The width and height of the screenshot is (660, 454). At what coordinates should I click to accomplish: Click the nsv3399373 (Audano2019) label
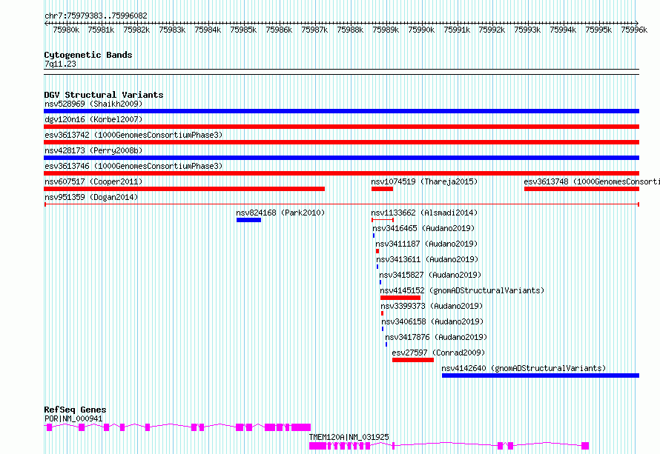(x=432, y=306)
